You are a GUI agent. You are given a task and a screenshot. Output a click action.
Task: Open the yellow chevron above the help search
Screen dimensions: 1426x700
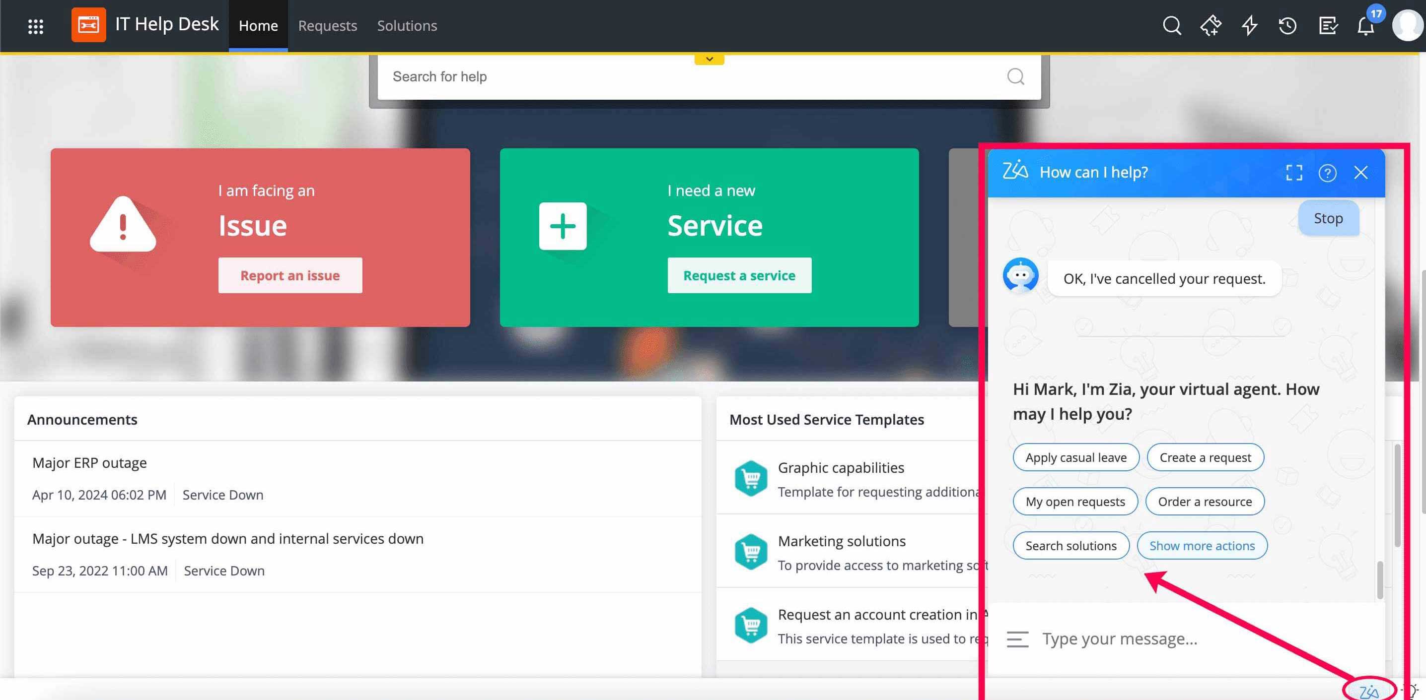coord(709,58)
